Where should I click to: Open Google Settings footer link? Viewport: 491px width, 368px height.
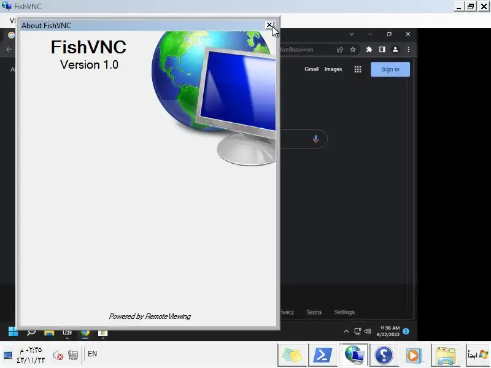(x=344, y=312)
